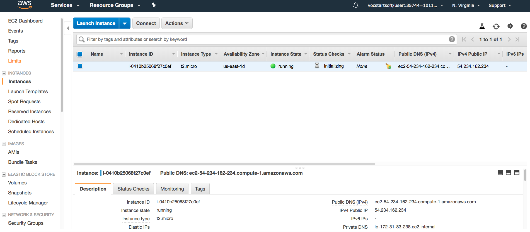The width and height of the screenshot is (530, 232).
Task: Sort by the Instance State column arrow
Action: tap(306, 54)
